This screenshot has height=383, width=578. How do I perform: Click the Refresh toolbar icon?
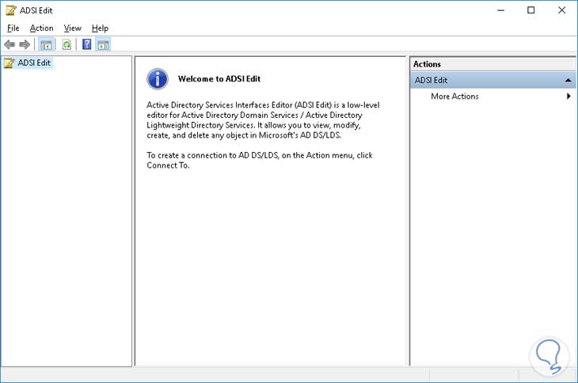67,45
